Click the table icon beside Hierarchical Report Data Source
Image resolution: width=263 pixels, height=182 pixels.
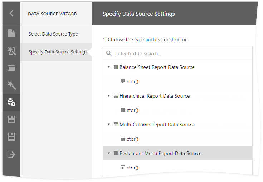tap(116, 96)
